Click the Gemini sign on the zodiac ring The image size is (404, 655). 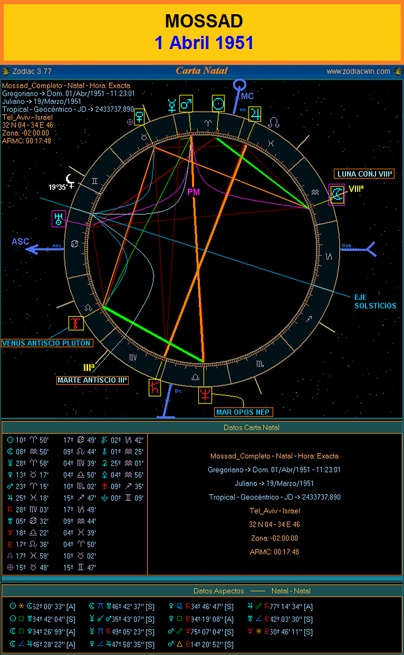(94, 181)
